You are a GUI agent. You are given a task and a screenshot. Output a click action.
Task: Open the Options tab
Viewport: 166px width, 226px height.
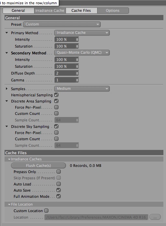113,10
